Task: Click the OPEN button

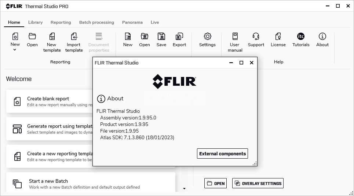Action: [x=216, y=184]
